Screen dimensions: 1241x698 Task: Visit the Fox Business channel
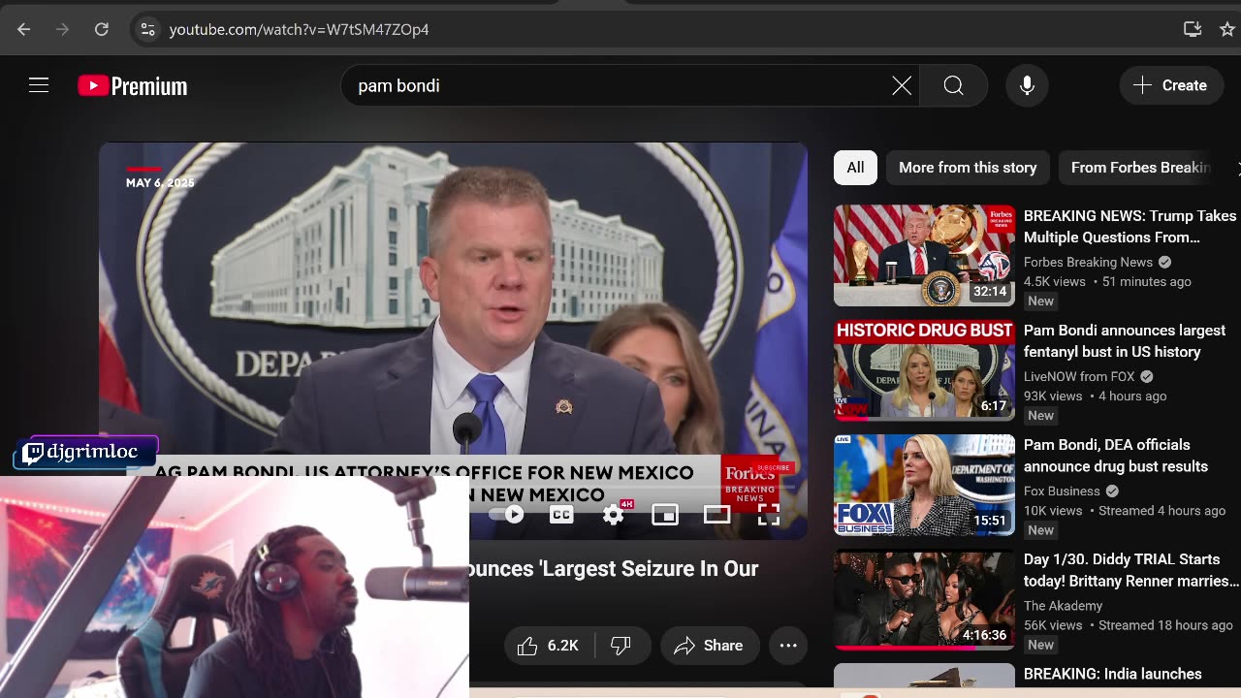click(1062, 491)
